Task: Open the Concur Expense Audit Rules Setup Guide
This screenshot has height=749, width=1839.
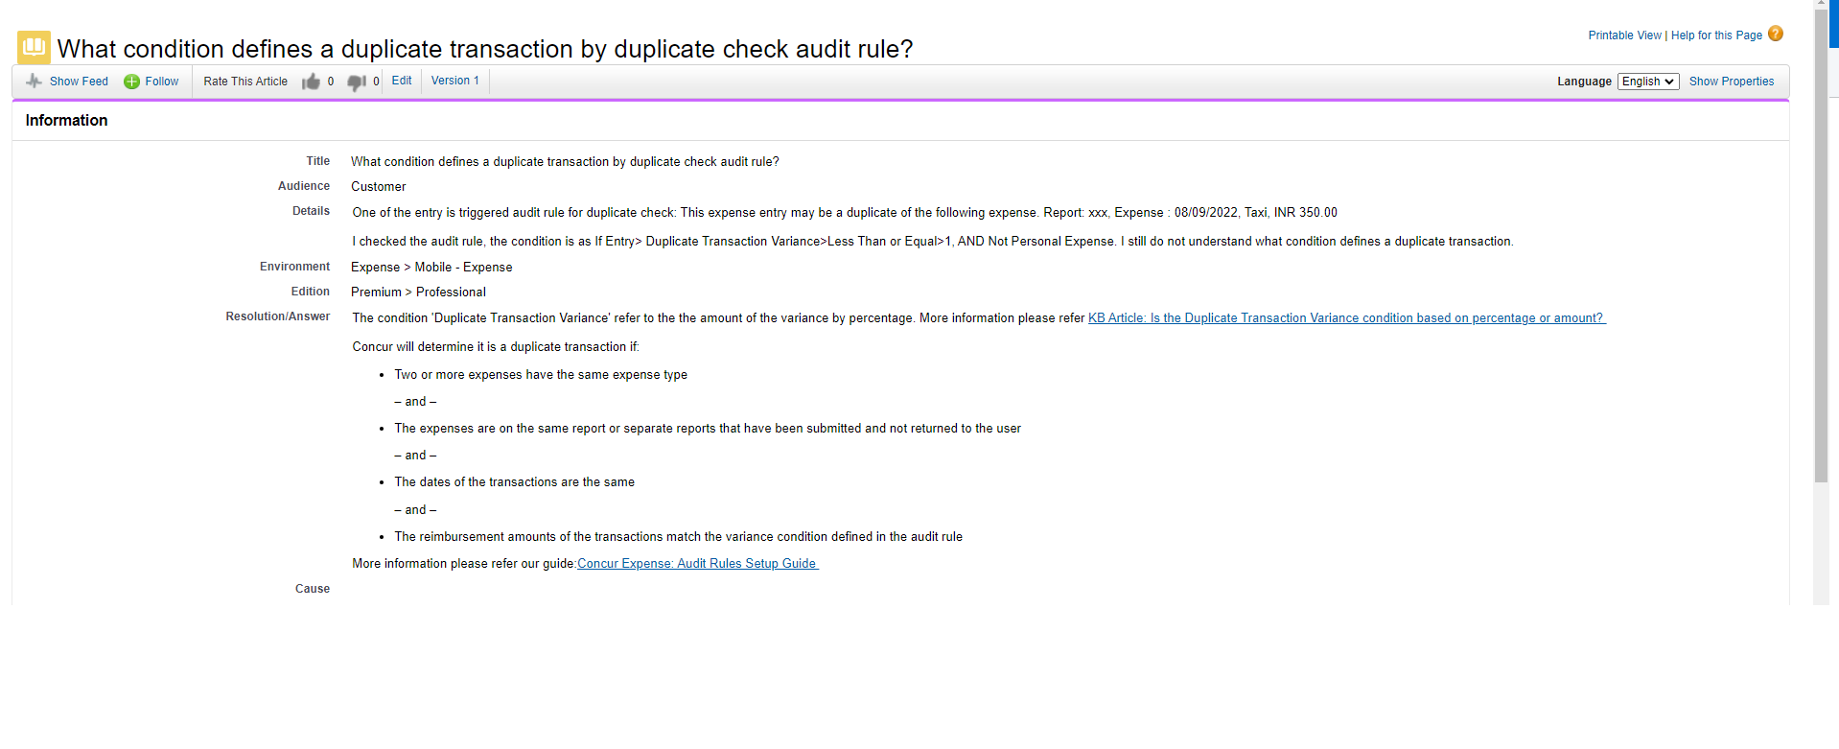Action: (x=697, y=564)
